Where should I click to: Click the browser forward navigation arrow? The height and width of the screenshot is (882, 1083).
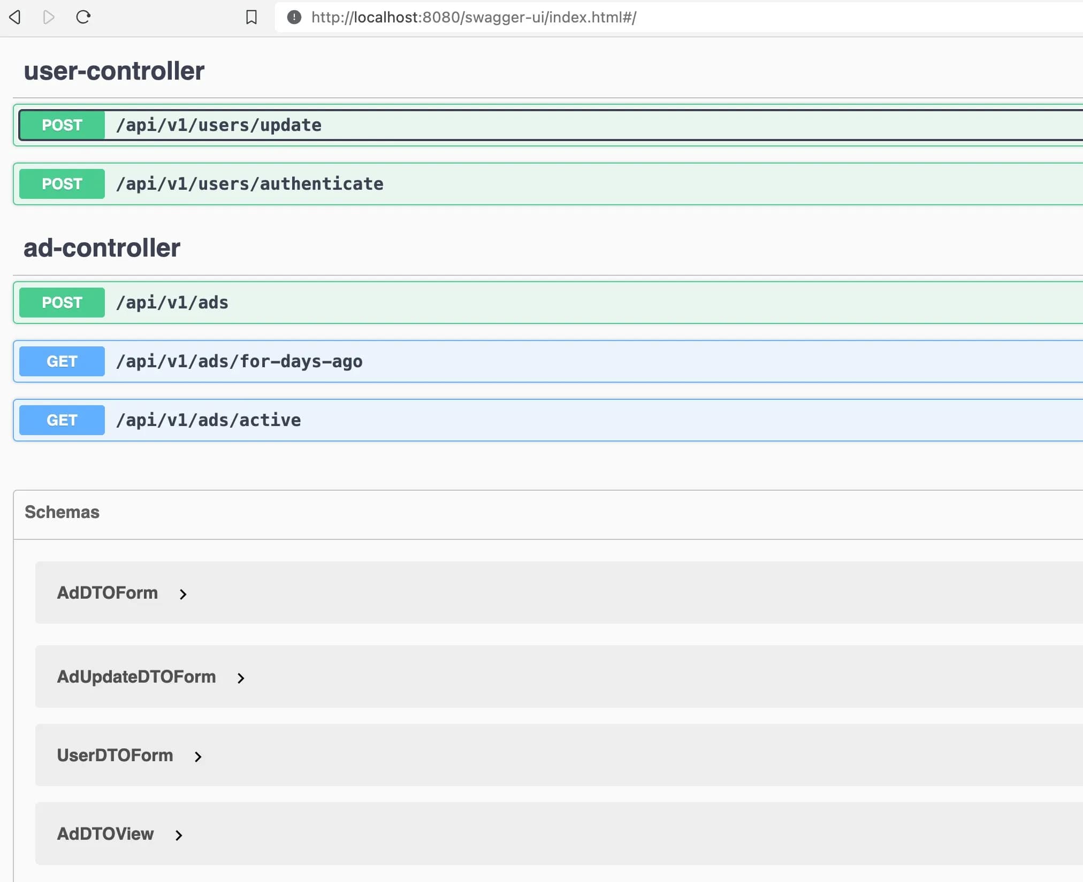coord(49,17)
